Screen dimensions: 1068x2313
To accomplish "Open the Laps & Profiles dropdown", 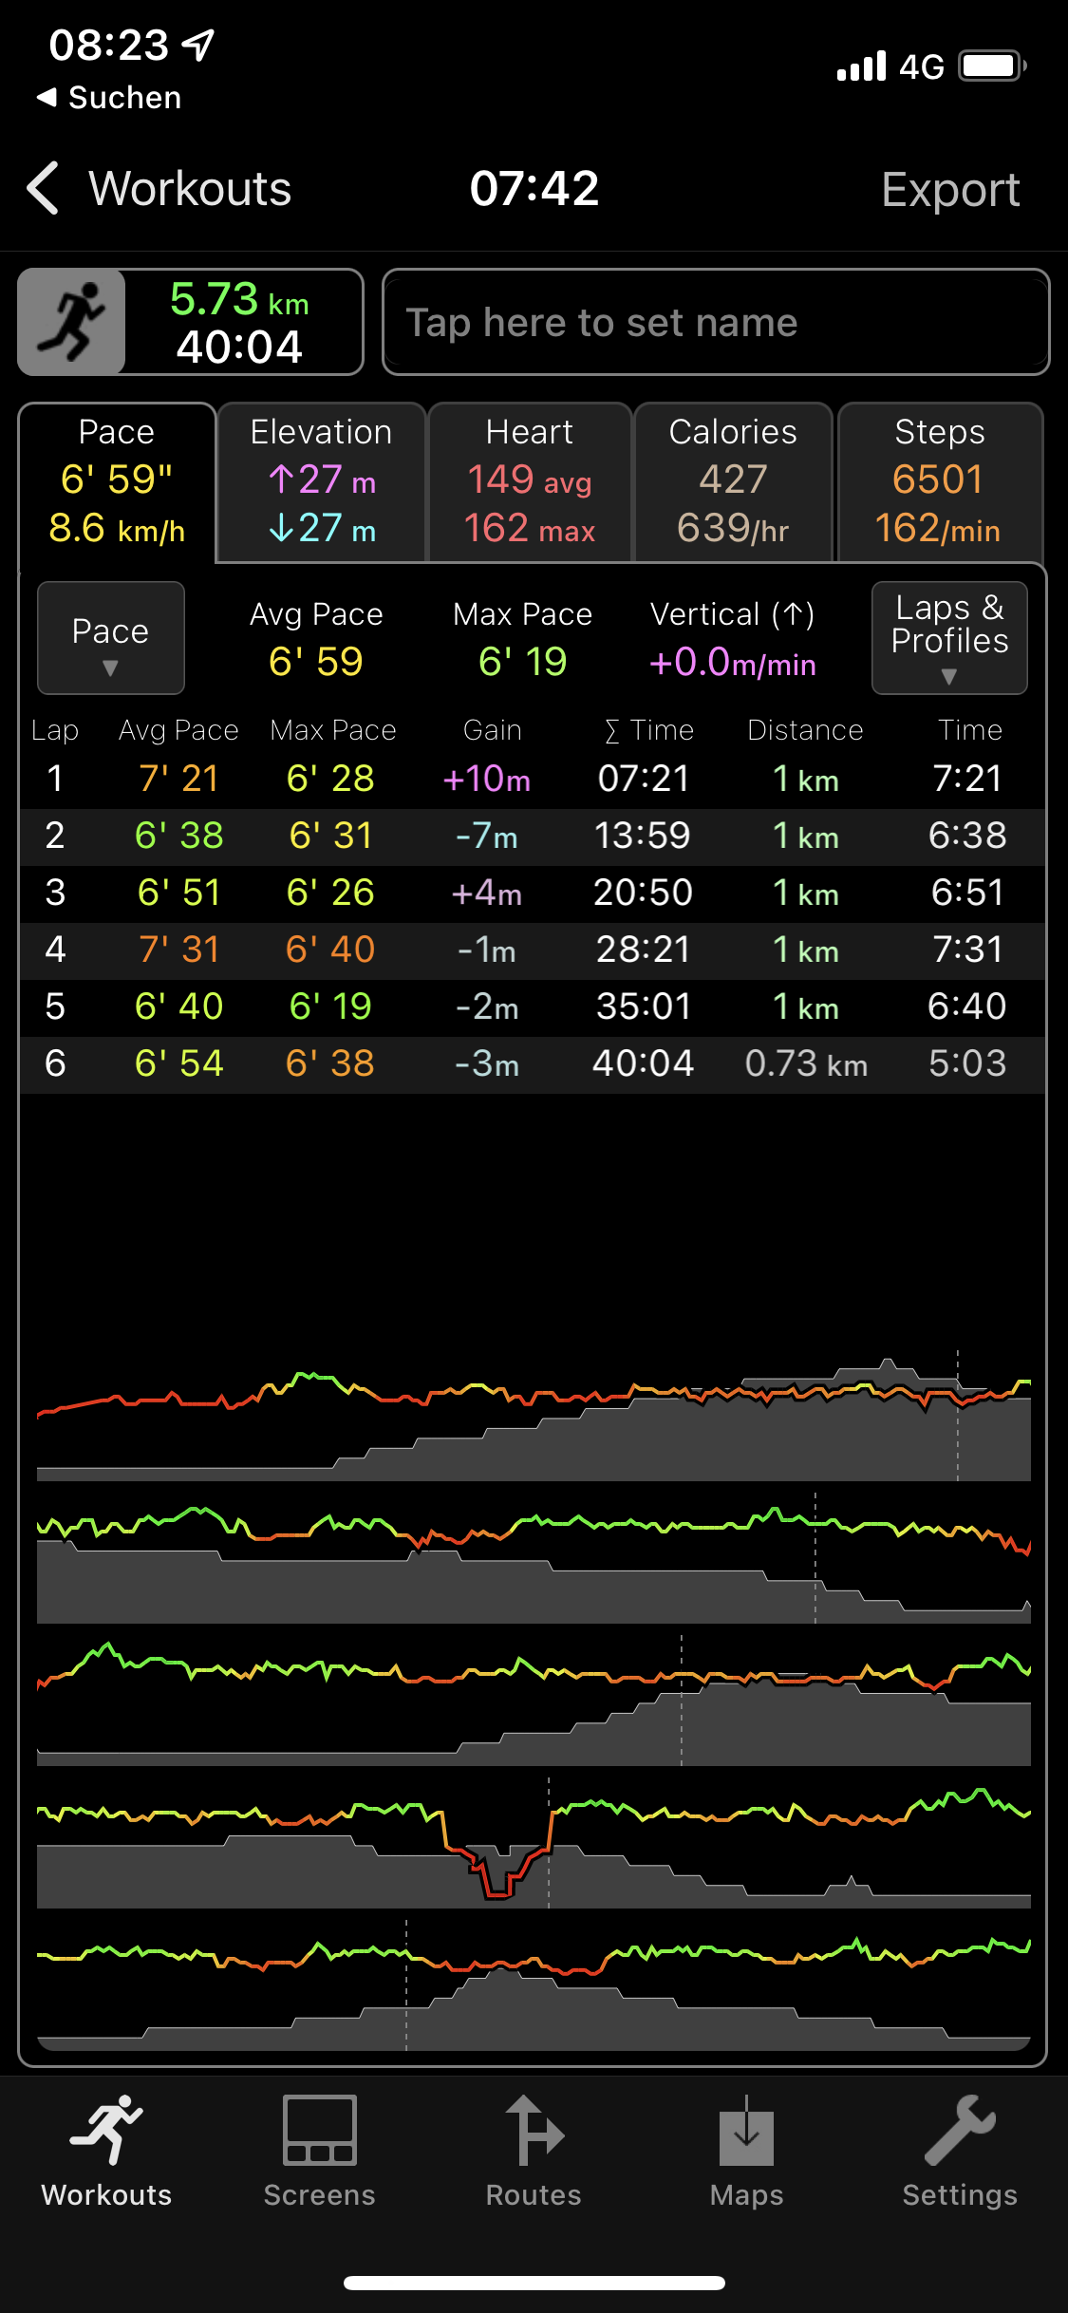I will point(949,638).
